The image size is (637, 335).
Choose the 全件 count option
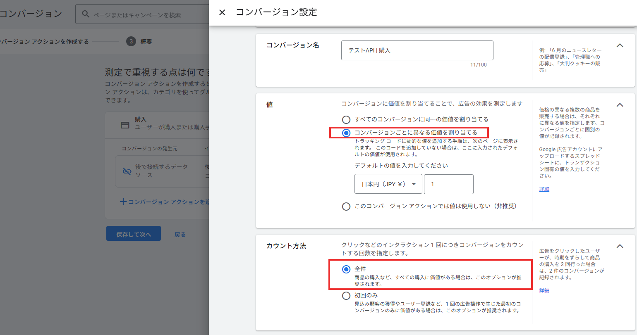coord(346,269)
